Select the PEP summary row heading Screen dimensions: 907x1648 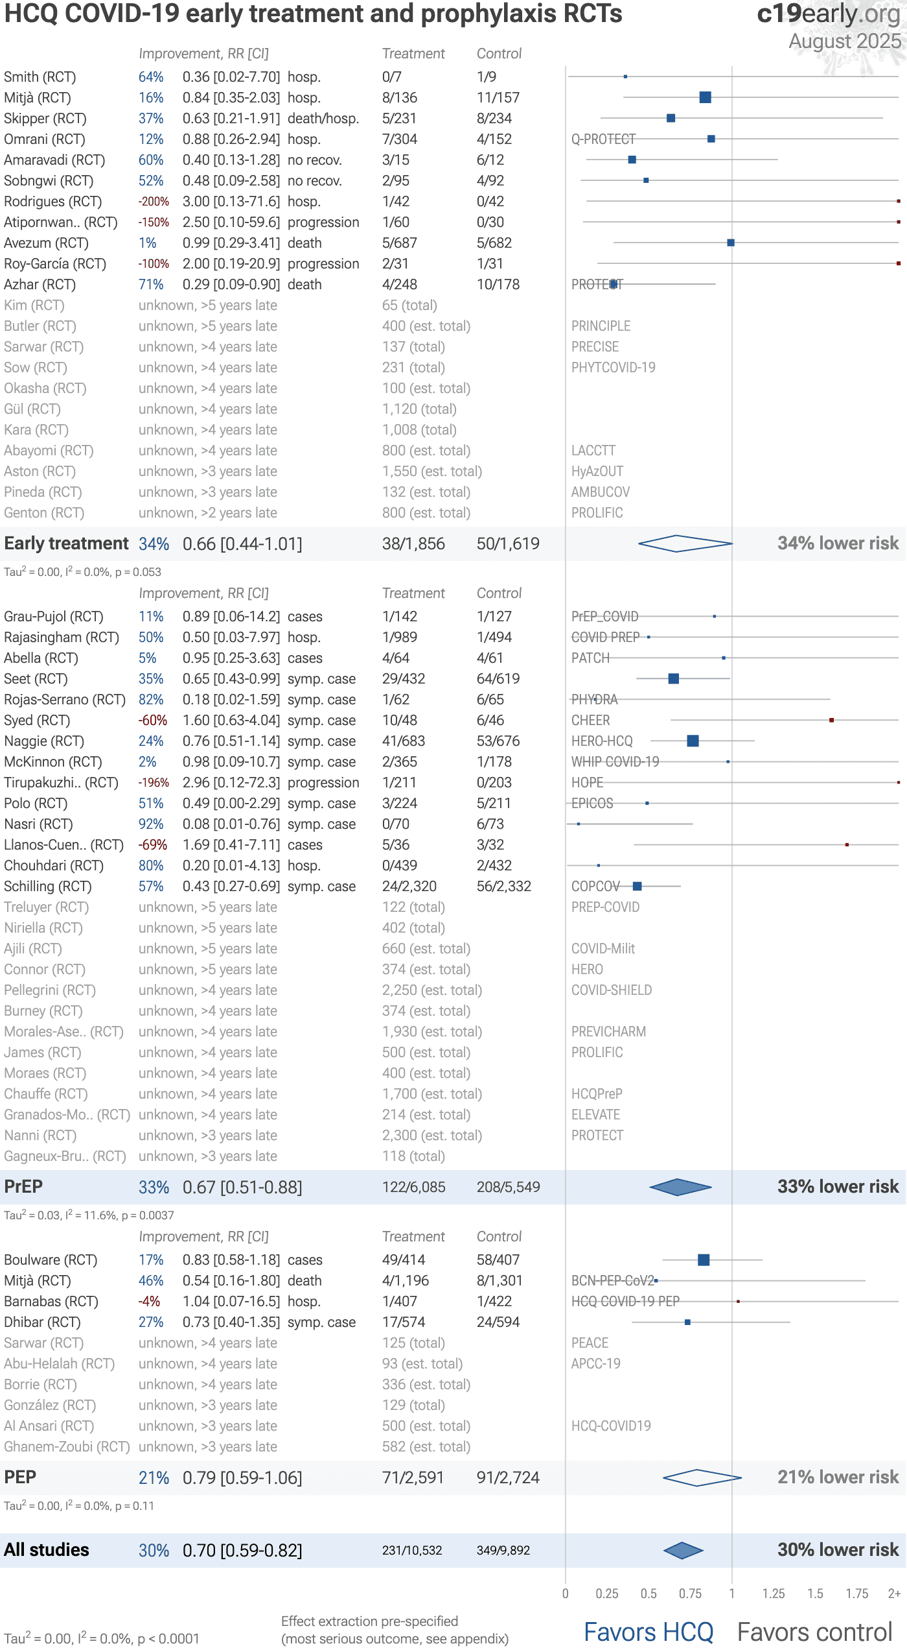click(20, 1477)
